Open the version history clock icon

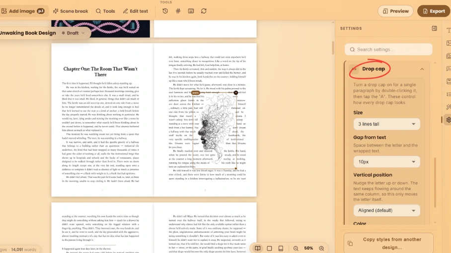point(165,11)
